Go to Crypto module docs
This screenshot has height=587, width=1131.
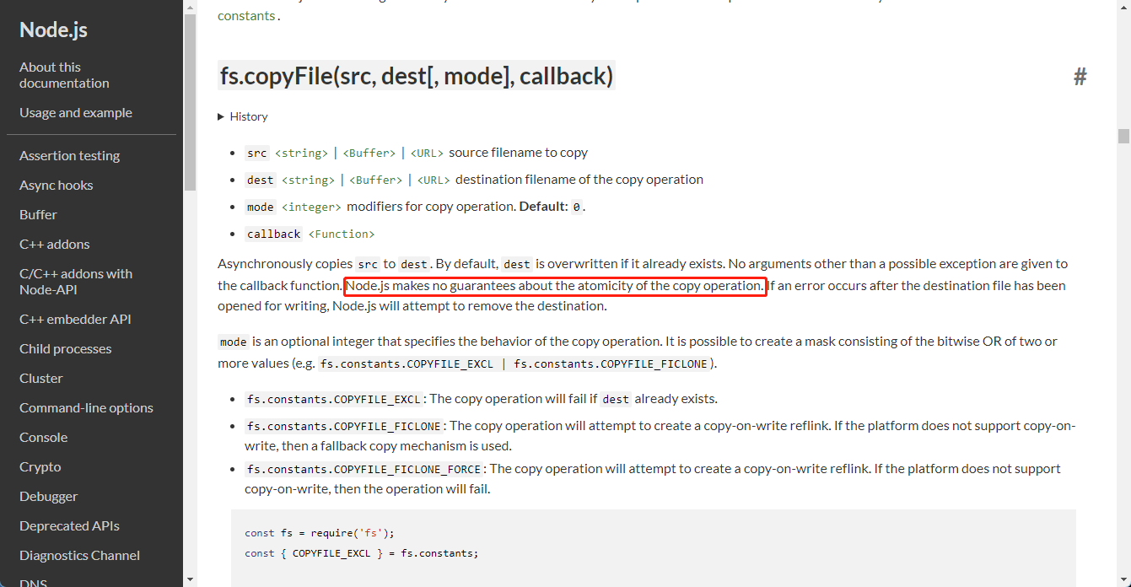(x=40, y=467)
